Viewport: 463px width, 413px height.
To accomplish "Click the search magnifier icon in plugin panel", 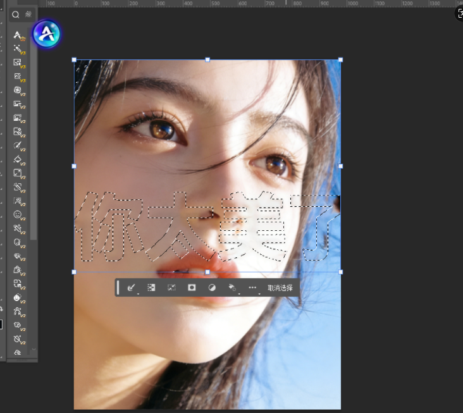I will pyautogui.click(x=16, y=15).
